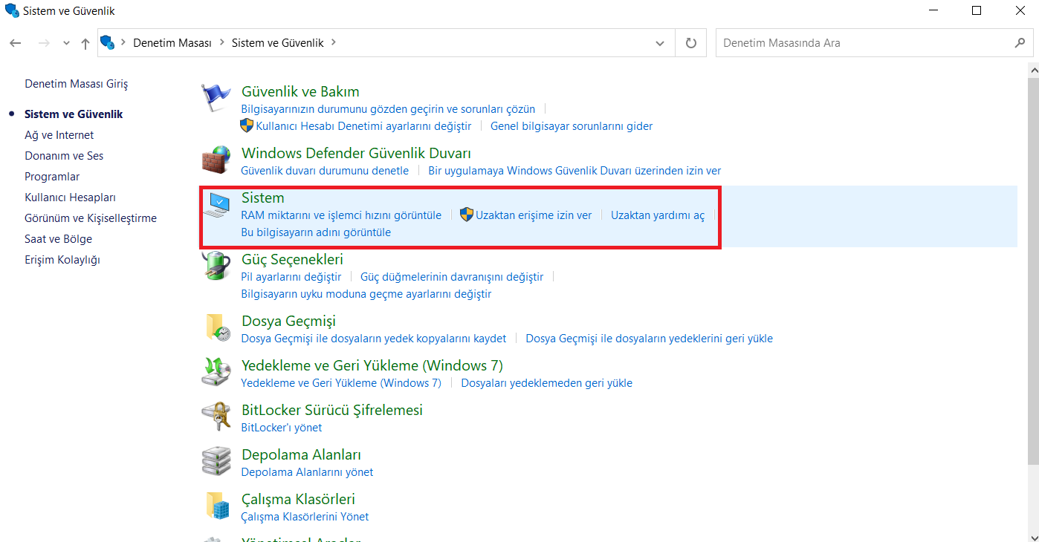Click Çalışma Klasörlerini Yönet link
This screenshot has width=1039, height=542.
[305, 517]
